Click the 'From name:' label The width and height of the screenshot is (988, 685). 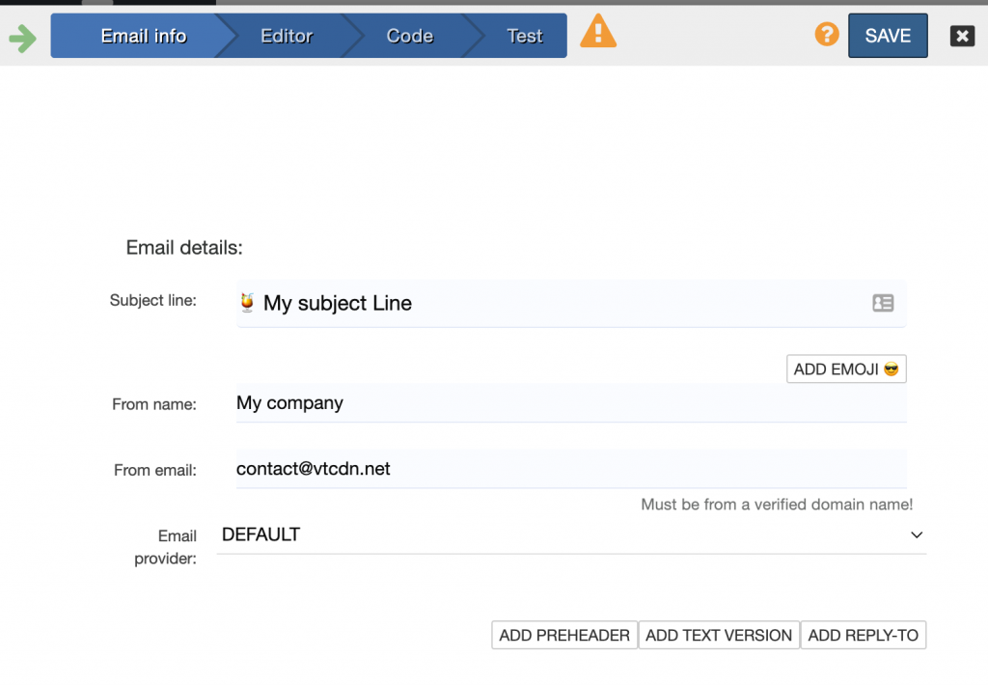click(x=154, y=404)
